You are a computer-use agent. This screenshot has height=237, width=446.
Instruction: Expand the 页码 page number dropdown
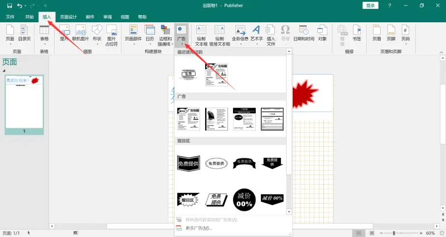point(405,35)
